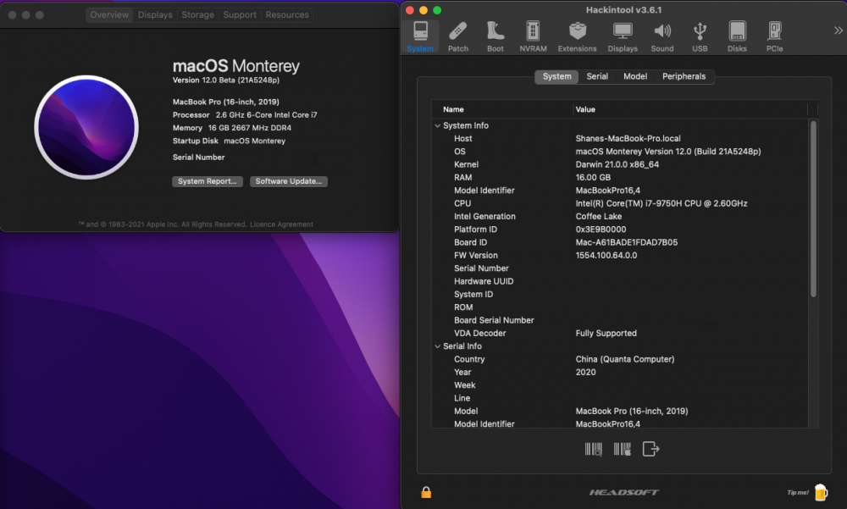This screenshot has width=847, height=509.
Task: Open Storage tab in About This Mac
Action: point(197,15)
